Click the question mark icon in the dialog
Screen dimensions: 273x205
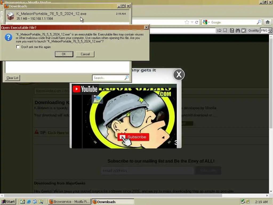click(8, 37)
